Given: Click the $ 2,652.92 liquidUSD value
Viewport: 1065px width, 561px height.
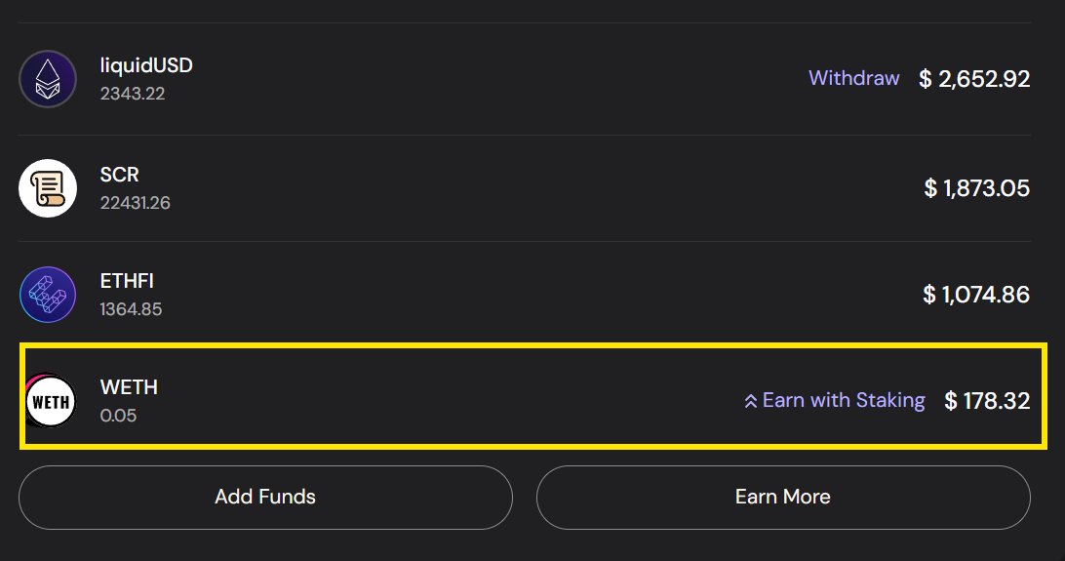Looking at the screenshot, I should (974, 79).
